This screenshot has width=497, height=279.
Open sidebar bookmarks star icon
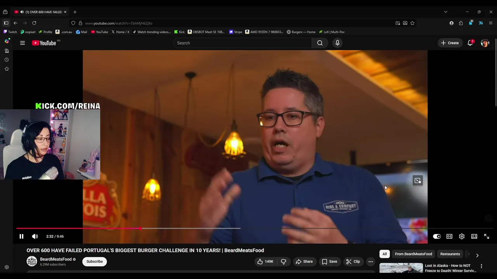pos(7,69)
